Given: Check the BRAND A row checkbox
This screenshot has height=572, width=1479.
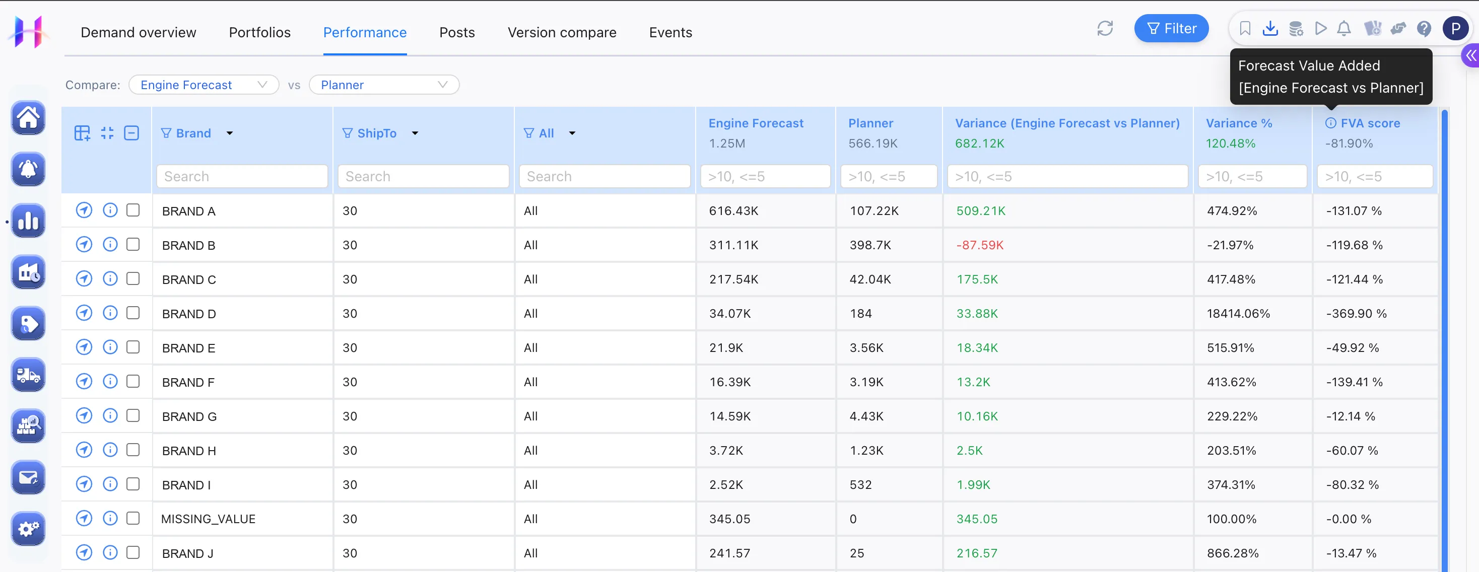Looking at the screenshot, I should pyautogui.click(x=132, y=210).
